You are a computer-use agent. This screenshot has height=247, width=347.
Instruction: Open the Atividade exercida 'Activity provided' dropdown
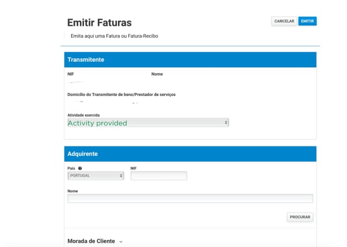click(148, 122)
